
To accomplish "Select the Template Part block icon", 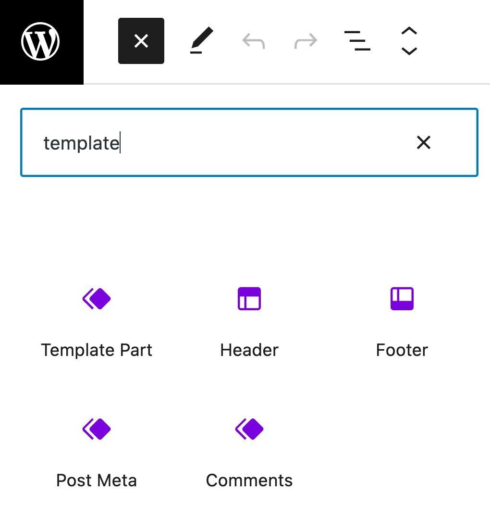I will coord(96,298).
